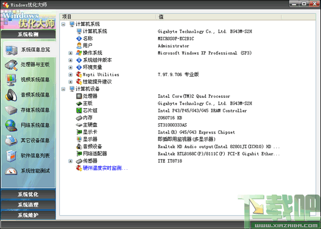Click the 芯片组 chipset icon
Screen dimensions: 321x229
coord(79,111)
